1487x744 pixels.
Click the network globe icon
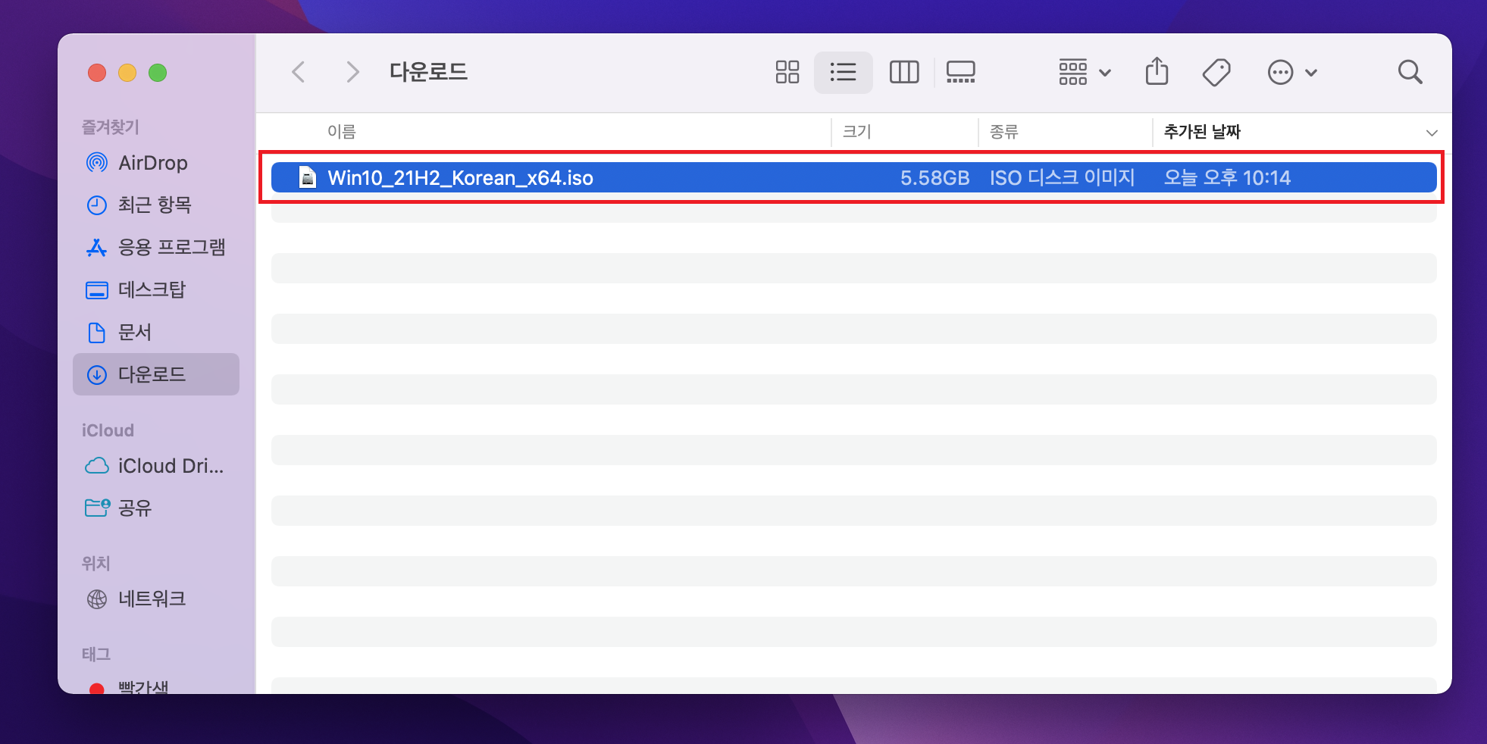pos(97,599)
